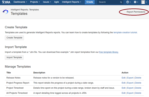Click the 'A report detailing time logged' description
This screenshot has width=149, height=97.
[60, 93]
